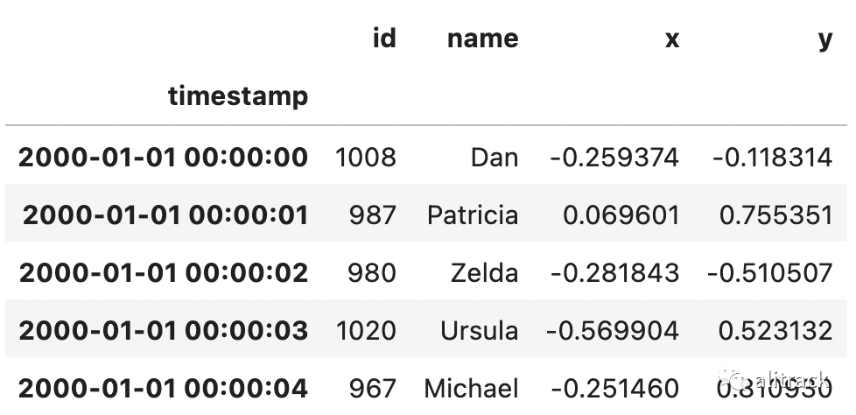Viewport: 856px width, 415px height.
Task: Click the name cell Zelda
Action: (484, 273)
